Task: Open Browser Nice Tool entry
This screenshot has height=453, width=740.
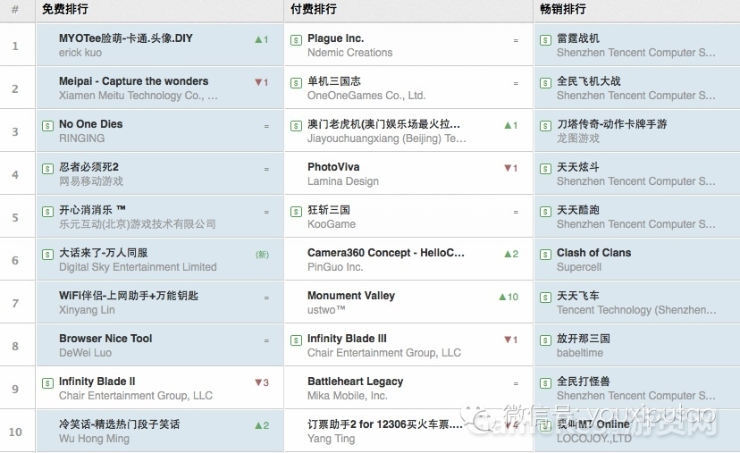Action: point(105,339)
